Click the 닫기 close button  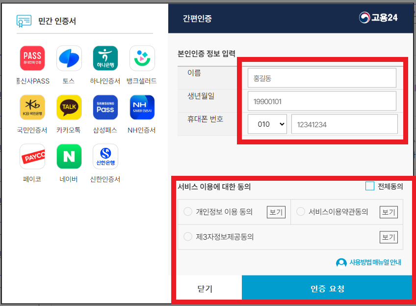point(205,288)
